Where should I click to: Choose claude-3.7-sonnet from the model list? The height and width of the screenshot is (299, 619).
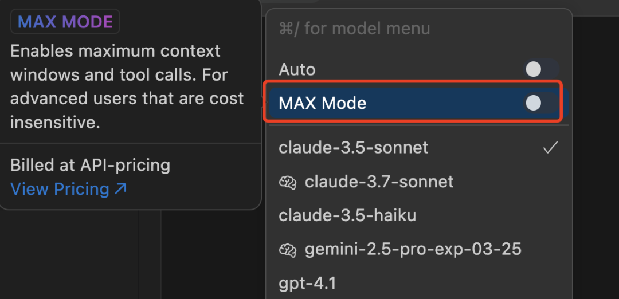click(x=379, y=182)
